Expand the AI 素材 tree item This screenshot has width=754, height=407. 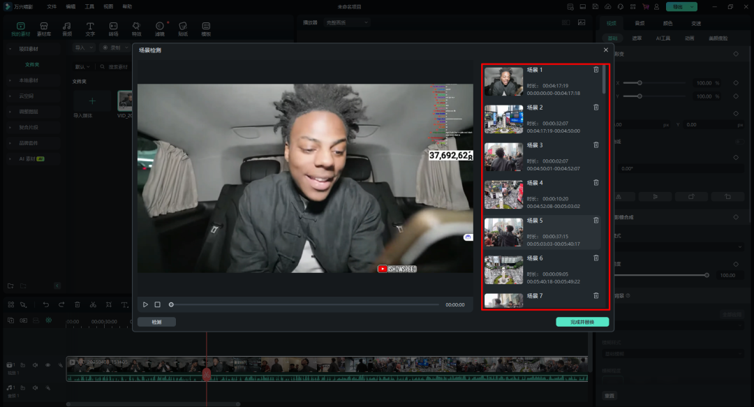coord(10,158)
